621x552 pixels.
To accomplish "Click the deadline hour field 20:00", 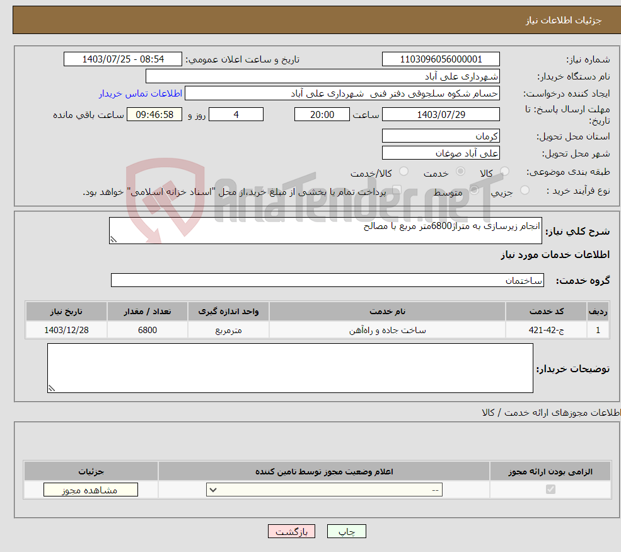I will [x=322, y=115].
